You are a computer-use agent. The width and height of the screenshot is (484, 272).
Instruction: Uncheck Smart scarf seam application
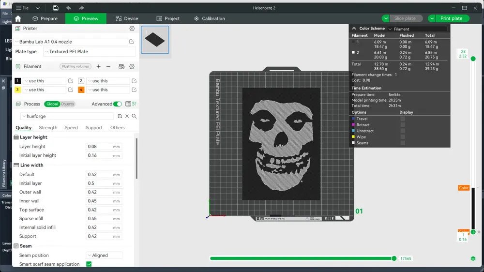(89, 264)
